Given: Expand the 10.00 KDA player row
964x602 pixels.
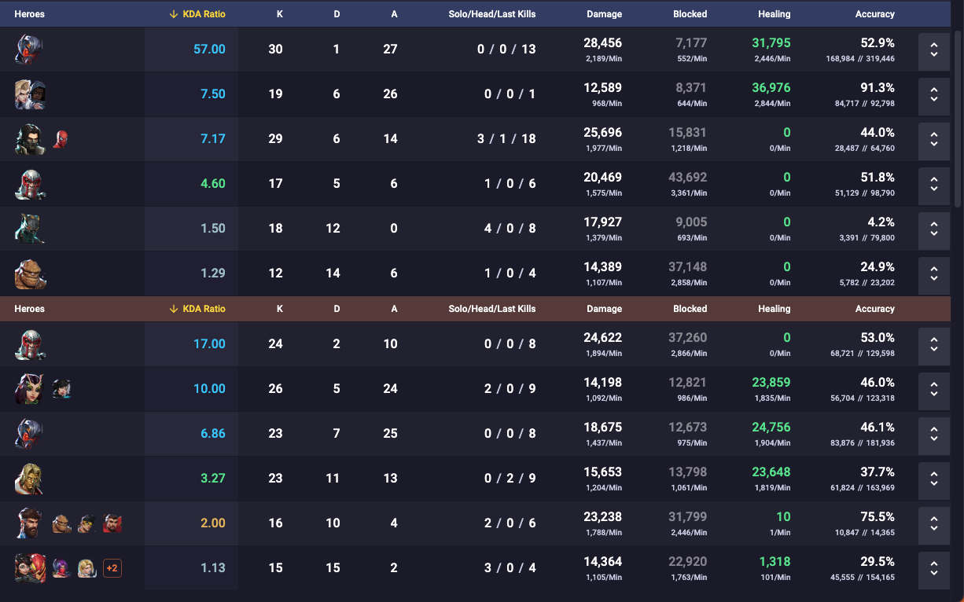Looking at the screenshot, I should [x=933, y=389].
